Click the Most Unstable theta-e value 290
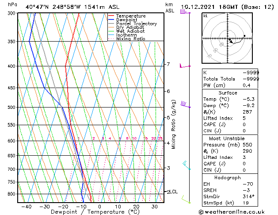 (248, 151)
